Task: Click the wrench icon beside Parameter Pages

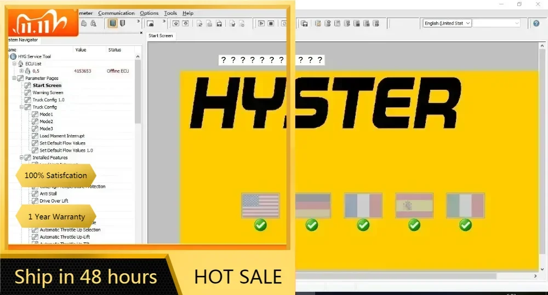Action: click(21, 78)
